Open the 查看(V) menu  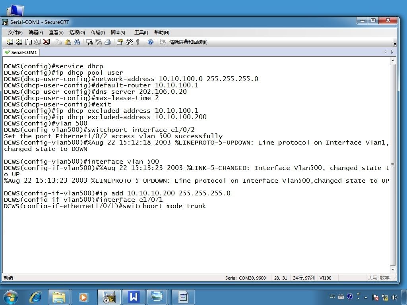(x=56, y=33)
